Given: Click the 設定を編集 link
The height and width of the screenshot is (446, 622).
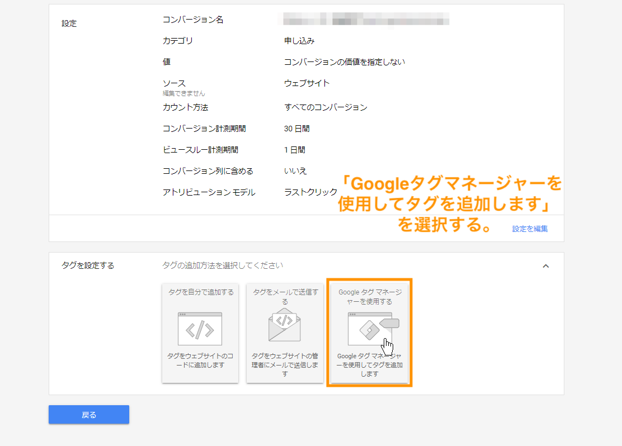Looking at the screenshot, I should (529, 228).
